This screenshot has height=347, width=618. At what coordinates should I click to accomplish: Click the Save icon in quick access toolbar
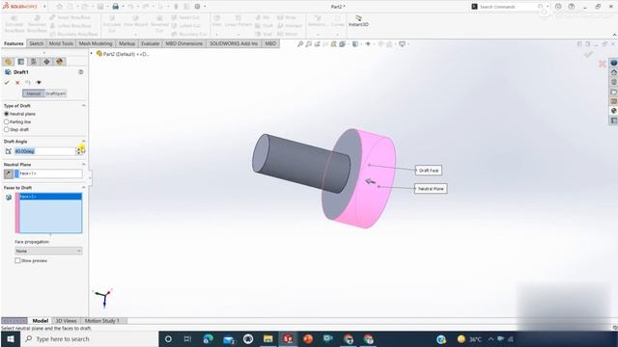tap(100, 7)
